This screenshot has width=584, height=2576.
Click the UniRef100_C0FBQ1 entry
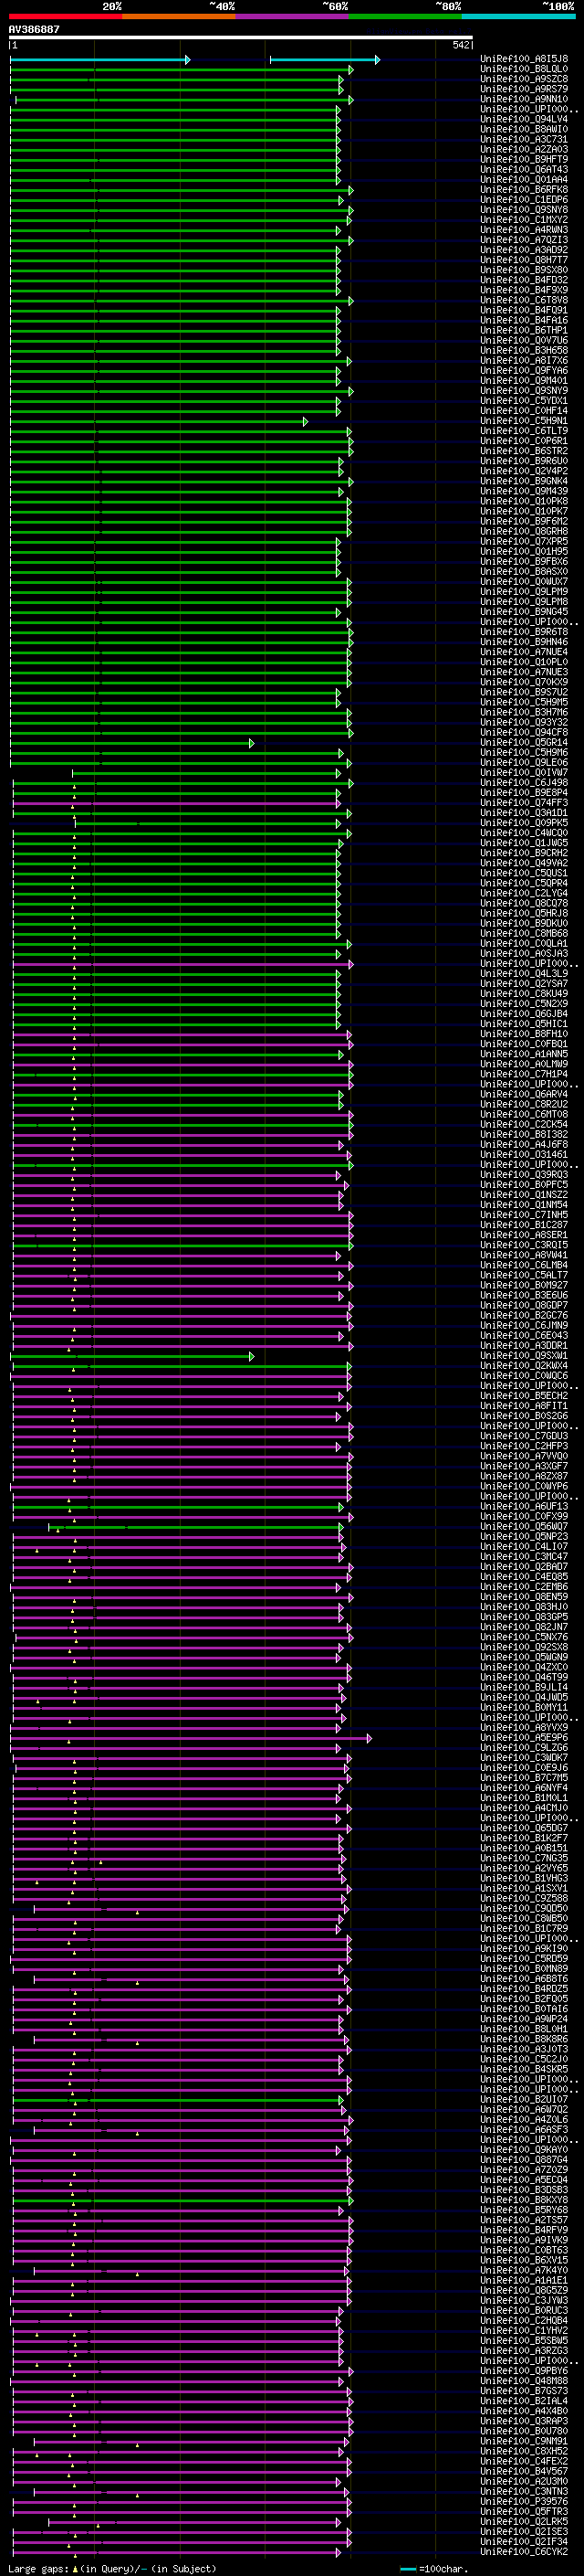[524, 1044]
